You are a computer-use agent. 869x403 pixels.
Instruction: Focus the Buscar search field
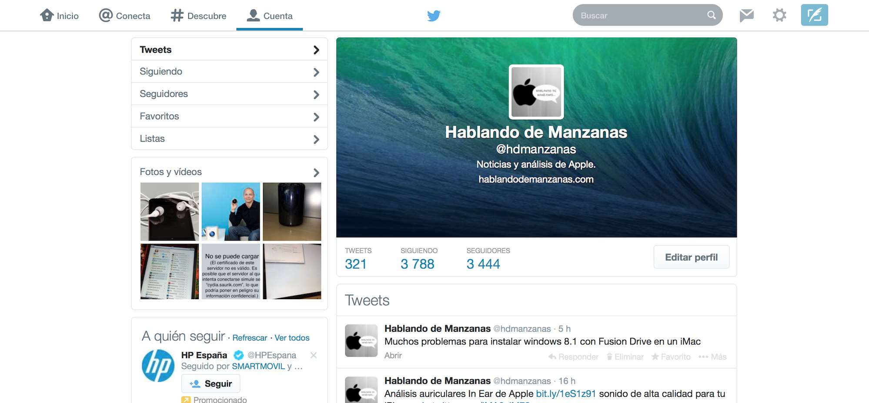point(647,15)
